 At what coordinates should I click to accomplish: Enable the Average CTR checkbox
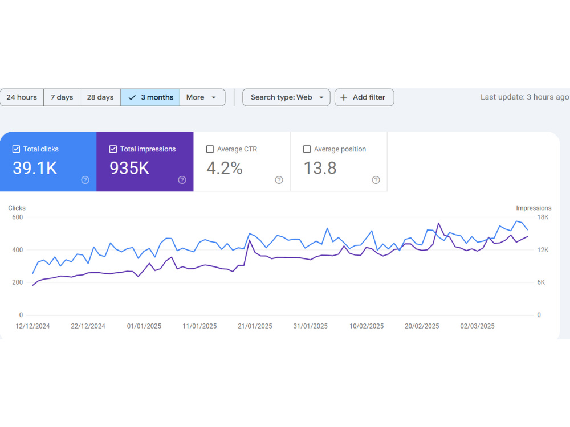(x=210, y=149)
